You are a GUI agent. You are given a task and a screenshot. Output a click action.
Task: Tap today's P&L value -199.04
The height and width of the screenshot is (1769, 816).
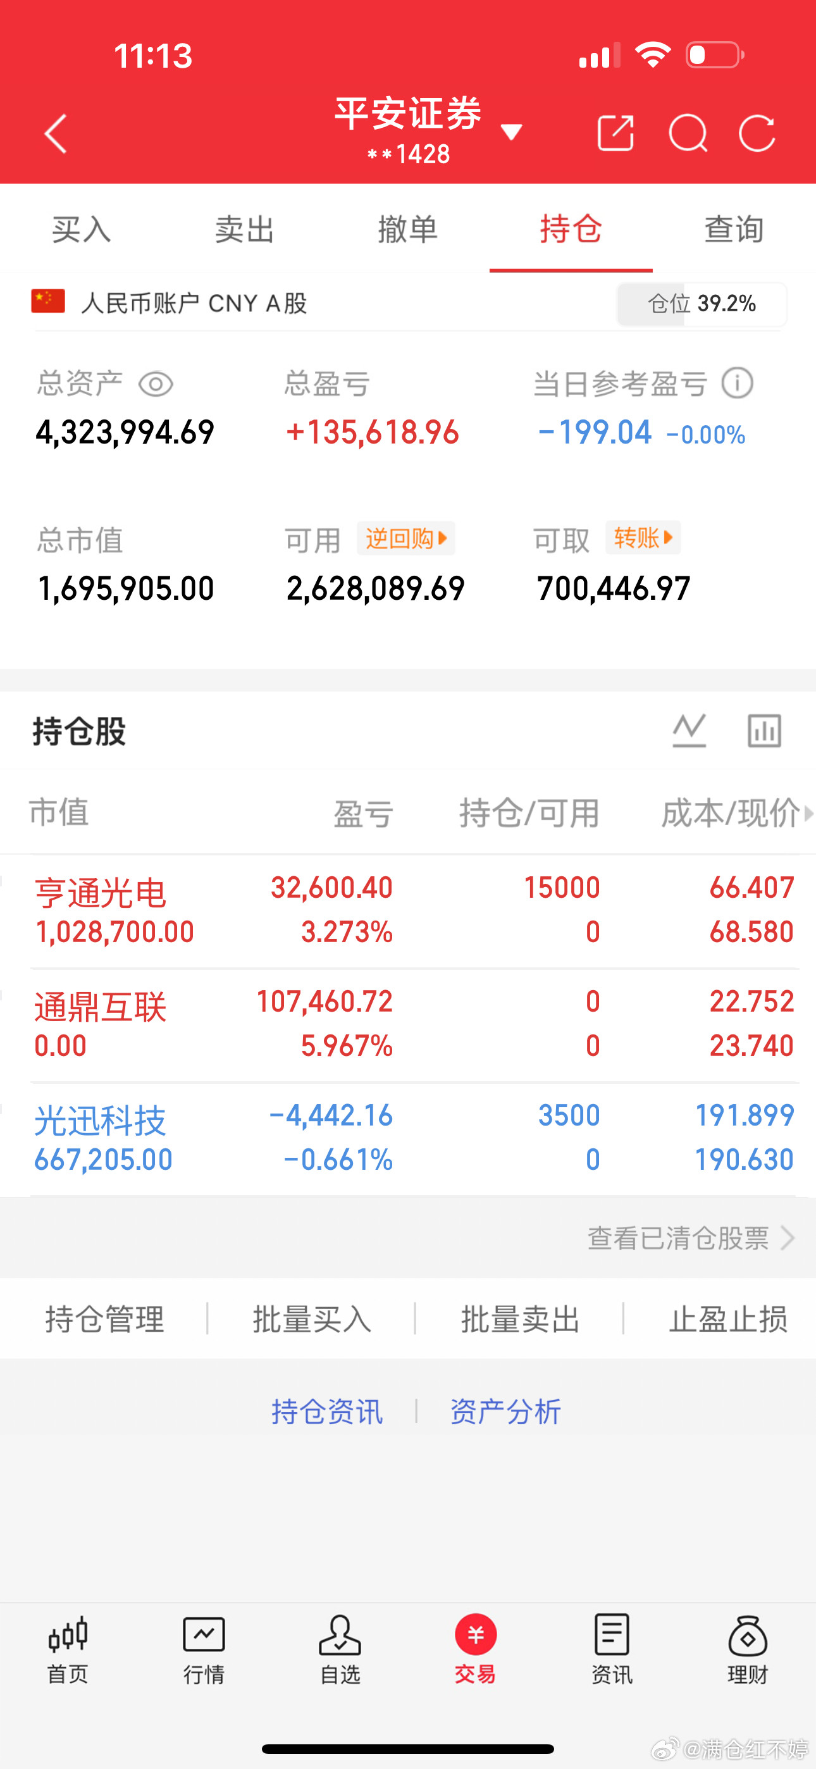click(594, 433)
